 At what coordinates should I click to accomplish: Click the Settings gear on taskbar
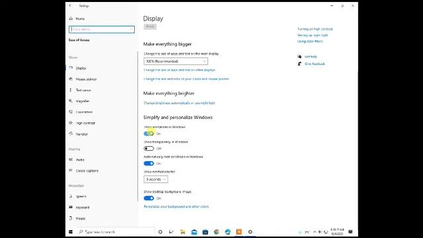click(250, 232)
